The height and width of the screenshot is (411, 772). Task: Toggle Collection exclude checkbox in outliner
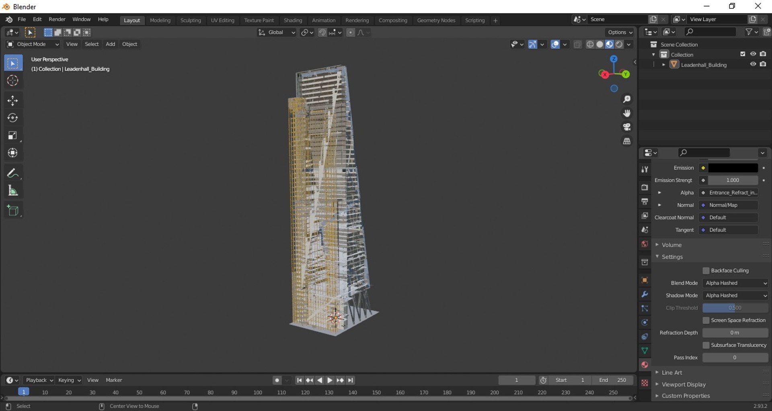pyautogui.click(x=743, y=54)
